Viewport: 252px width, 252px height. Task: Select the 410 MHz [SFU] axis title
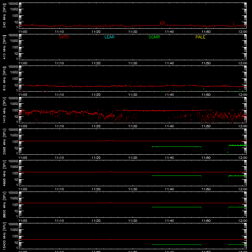(4, 47)
